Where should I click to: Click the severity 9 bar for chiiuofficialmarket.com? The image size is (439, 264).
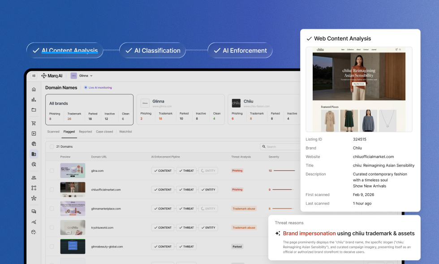point(283,190)
